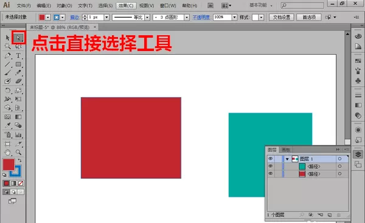Set paint mode to Gradient
This screenshot has height=223, width=365.
pyautogui.click(x=13, y=184)
